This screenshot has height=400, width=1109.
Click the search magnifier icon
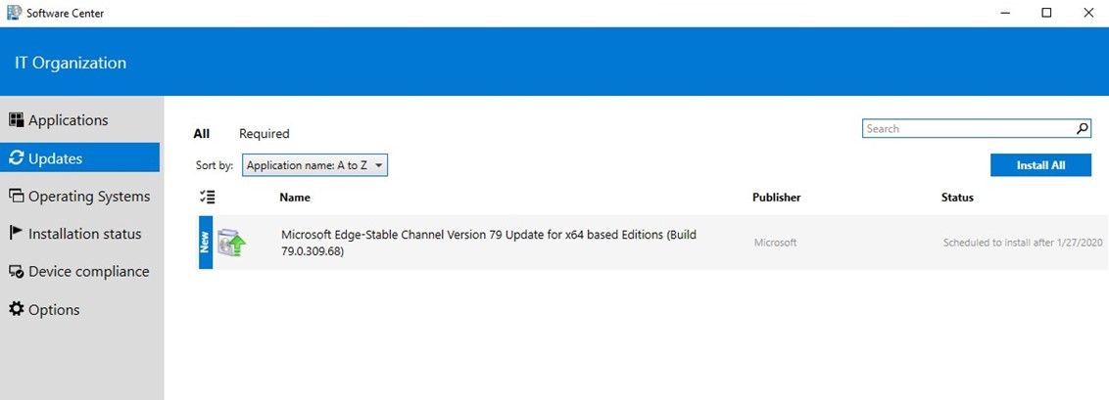(x=1083, y=128)
